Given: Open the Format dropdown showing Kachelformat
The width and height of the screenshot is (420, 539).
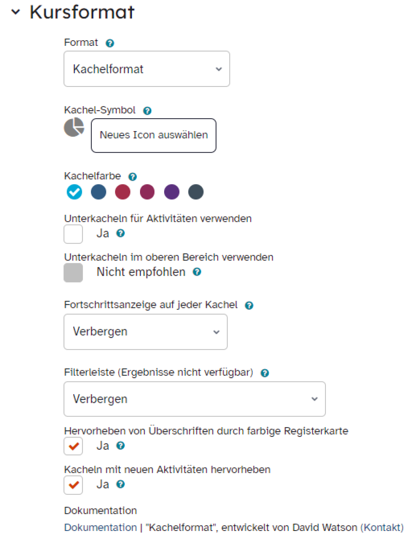Looking at the screenshot, I should tap(147, 69).
